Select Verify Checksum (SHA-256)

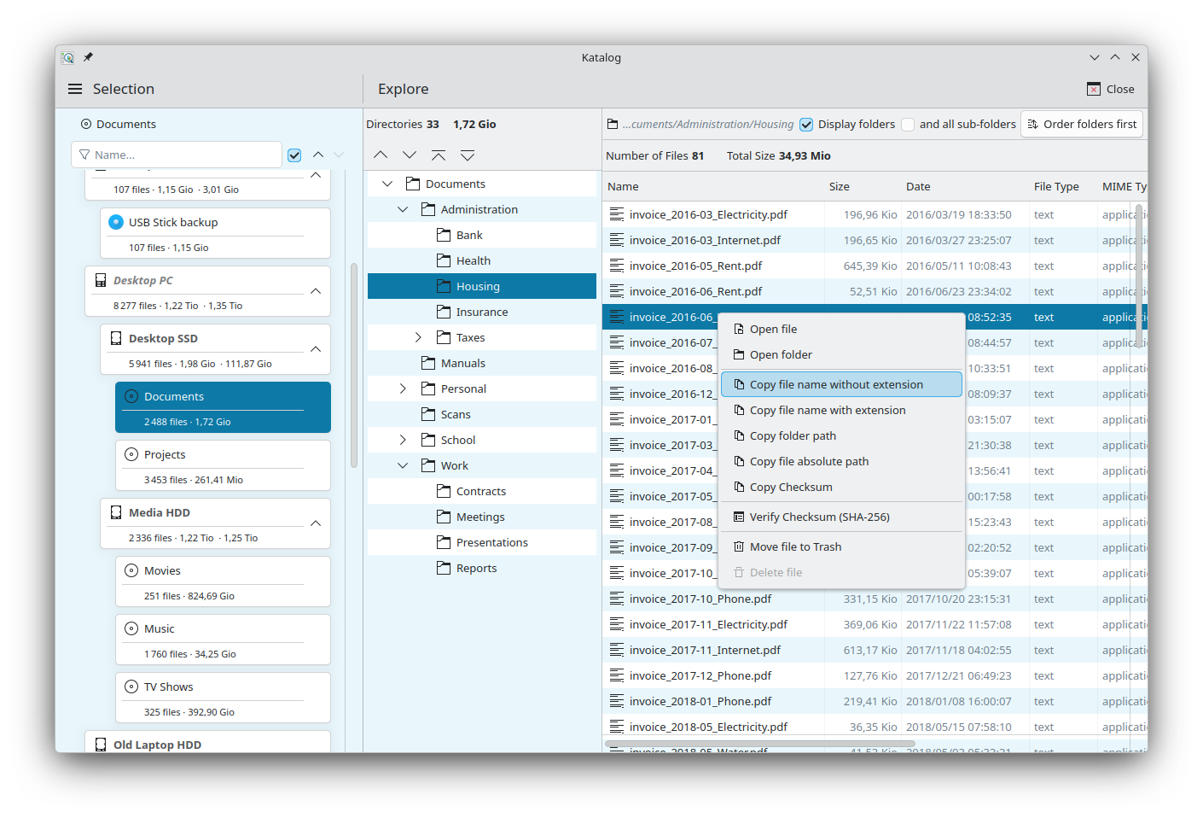[x=841, y=517]
